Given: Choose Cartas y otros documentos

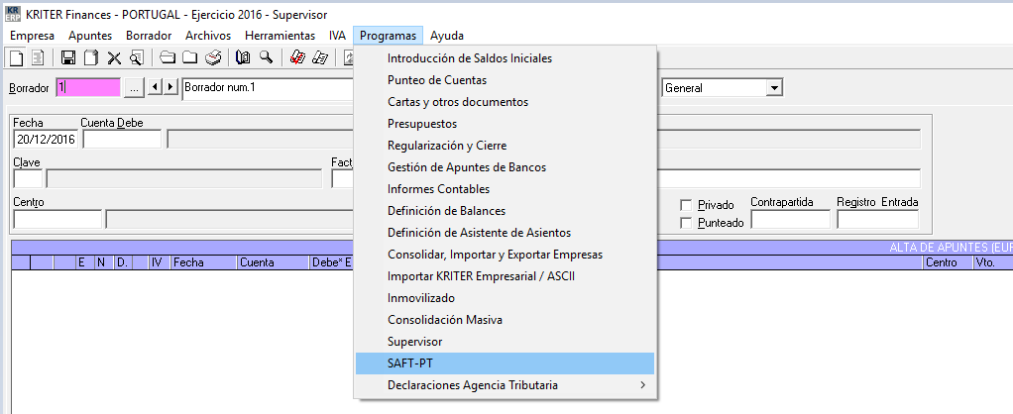Looking at the screenshot, I should pos(505,102).
